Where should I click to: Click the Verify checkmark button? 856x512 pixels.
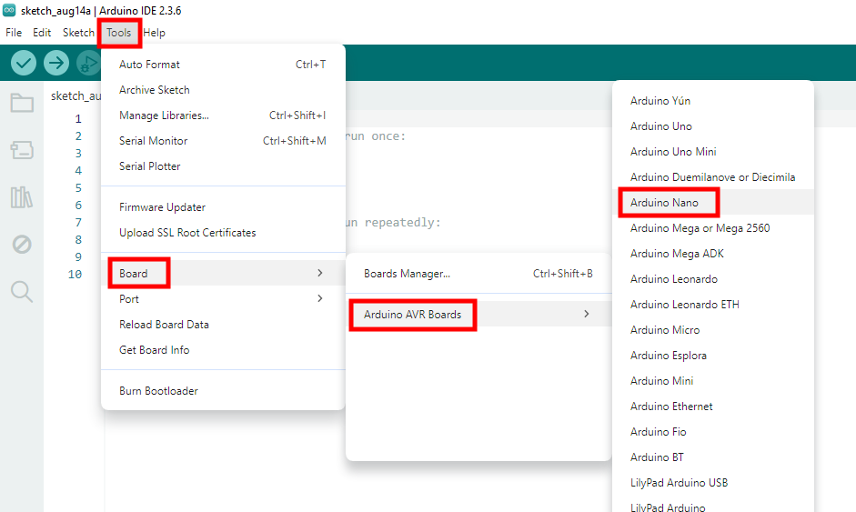pyautogui.click(x=24, y=64)
